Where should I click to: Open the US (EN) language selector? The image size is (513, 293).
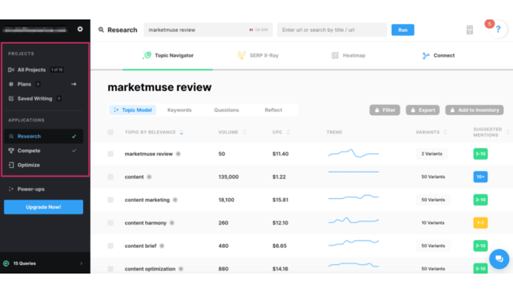tap(259, 30)
